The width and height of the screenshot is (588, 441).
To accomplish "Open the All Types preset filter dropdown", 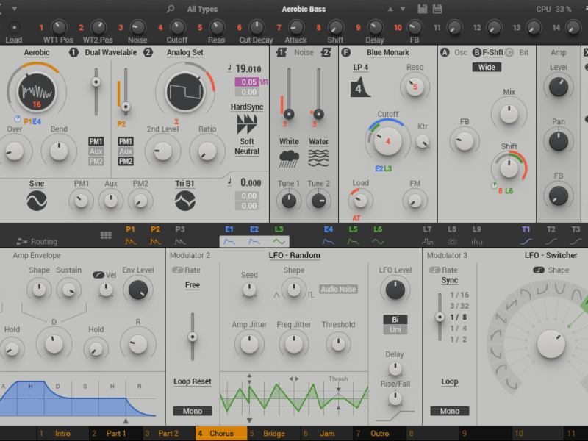I will click(202, 9).
